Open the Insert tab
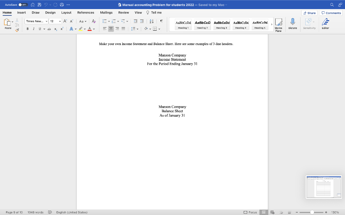This screenshot has width=345, height=215. [21, 12]
